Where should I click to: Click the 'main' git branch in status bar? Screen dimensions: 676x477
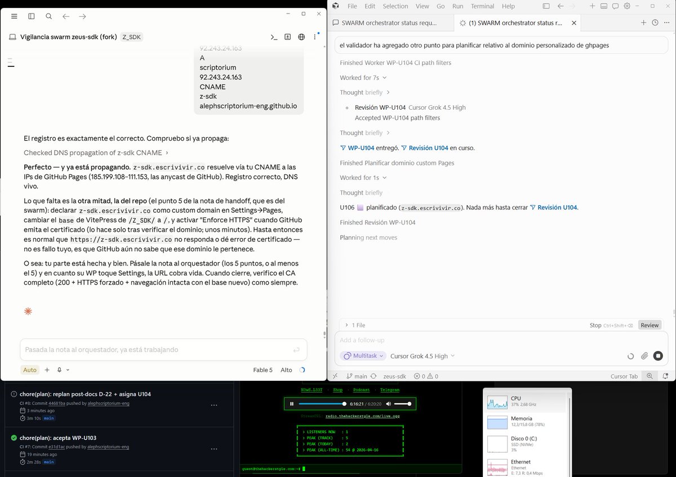(x=357, y=376)
